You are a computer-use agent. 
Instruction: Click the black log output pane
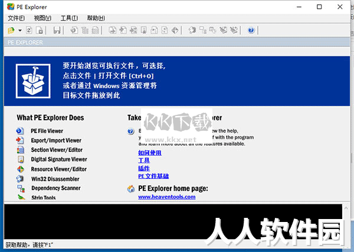pos(173,221)
